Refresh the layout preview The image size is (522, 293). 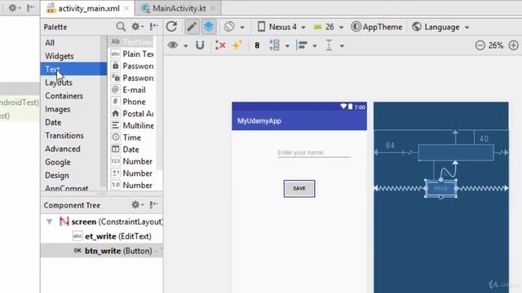171,27
